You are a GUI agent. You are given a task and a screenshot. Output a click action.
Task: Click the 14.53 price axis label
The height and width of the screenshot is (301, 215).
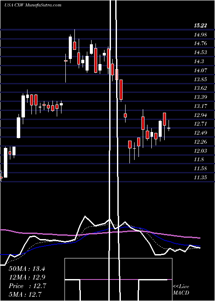point(200,52)
